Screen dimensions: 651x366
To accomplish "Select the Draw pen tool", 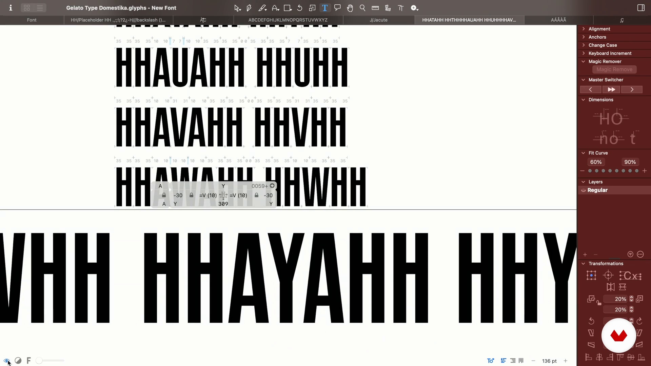I will tap(249, 8).
